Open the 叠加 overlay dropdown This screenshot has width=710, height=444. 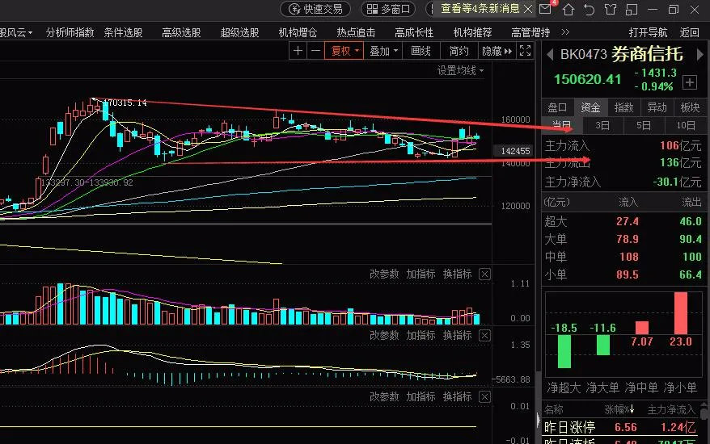383,51
